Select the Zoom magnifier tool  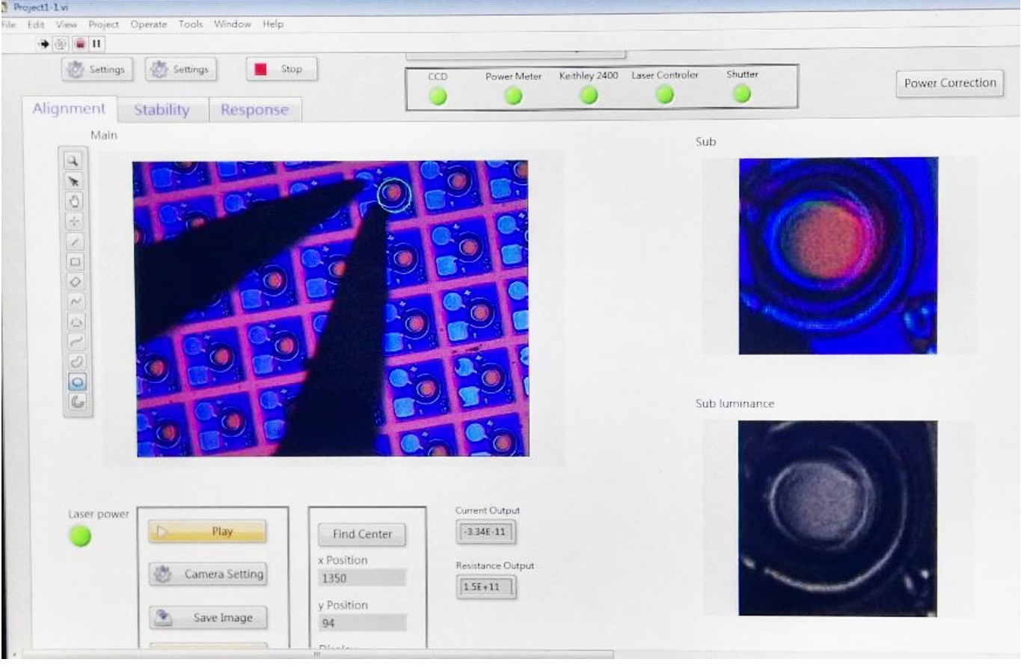coord(76,159)
